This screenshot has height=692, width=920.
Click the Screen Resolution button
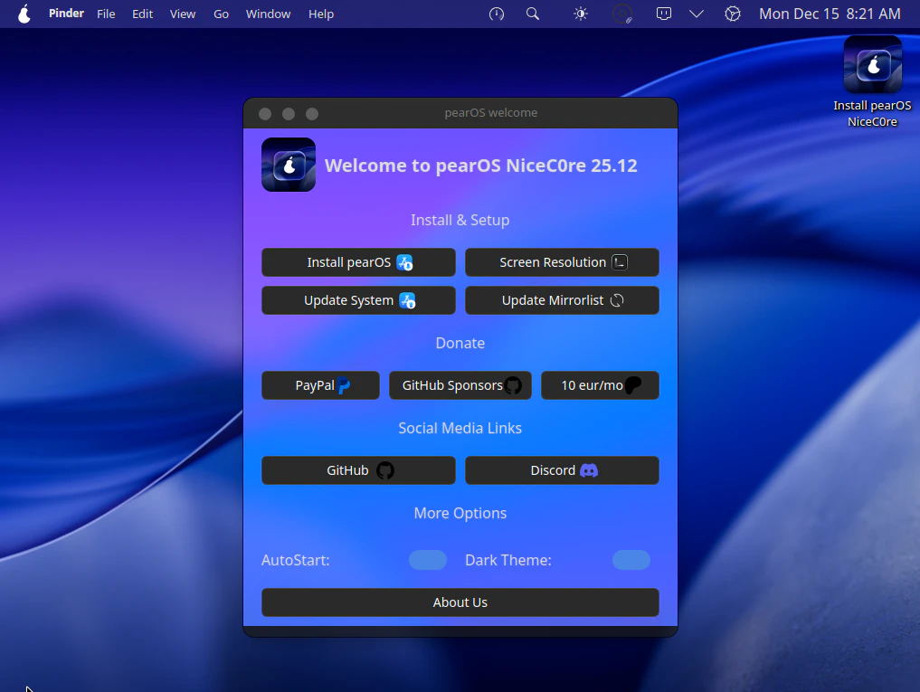pos(562,262)
